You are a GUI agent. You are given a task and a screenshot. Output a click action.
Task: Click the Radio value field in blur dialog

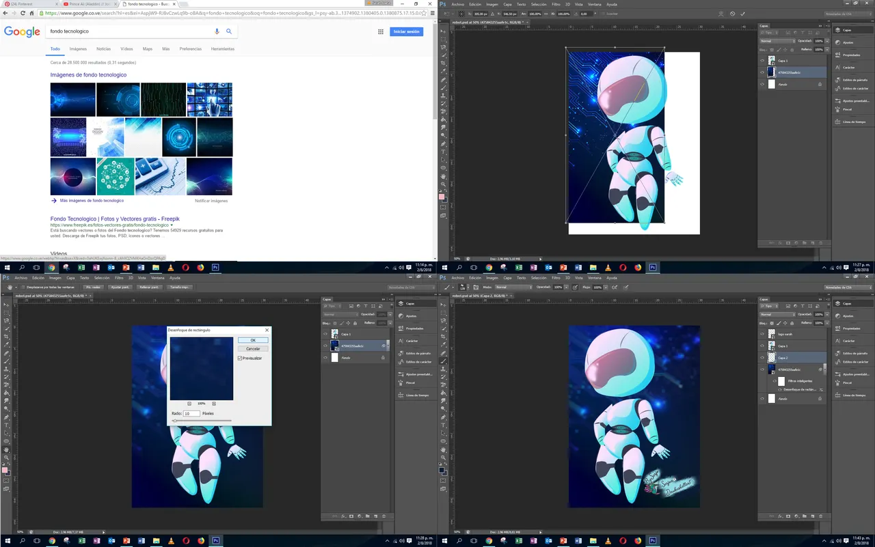pos(192,414)
